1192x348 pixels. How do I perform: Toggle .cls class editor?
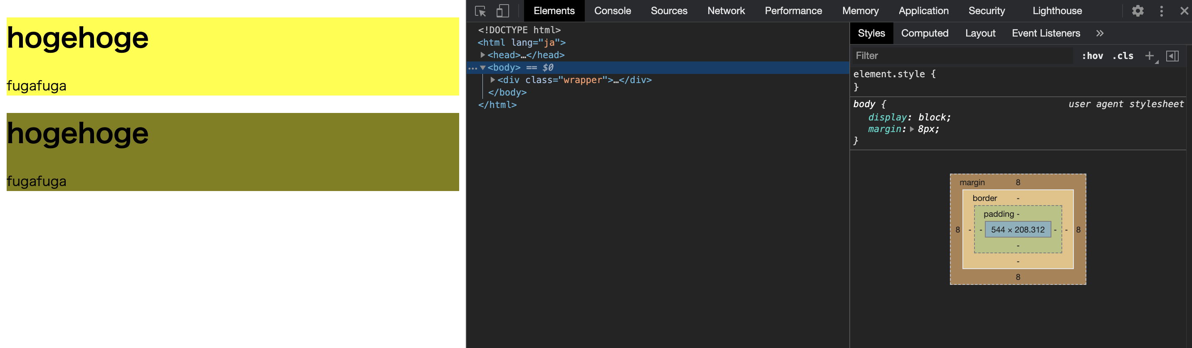(x=1123, y=56)
